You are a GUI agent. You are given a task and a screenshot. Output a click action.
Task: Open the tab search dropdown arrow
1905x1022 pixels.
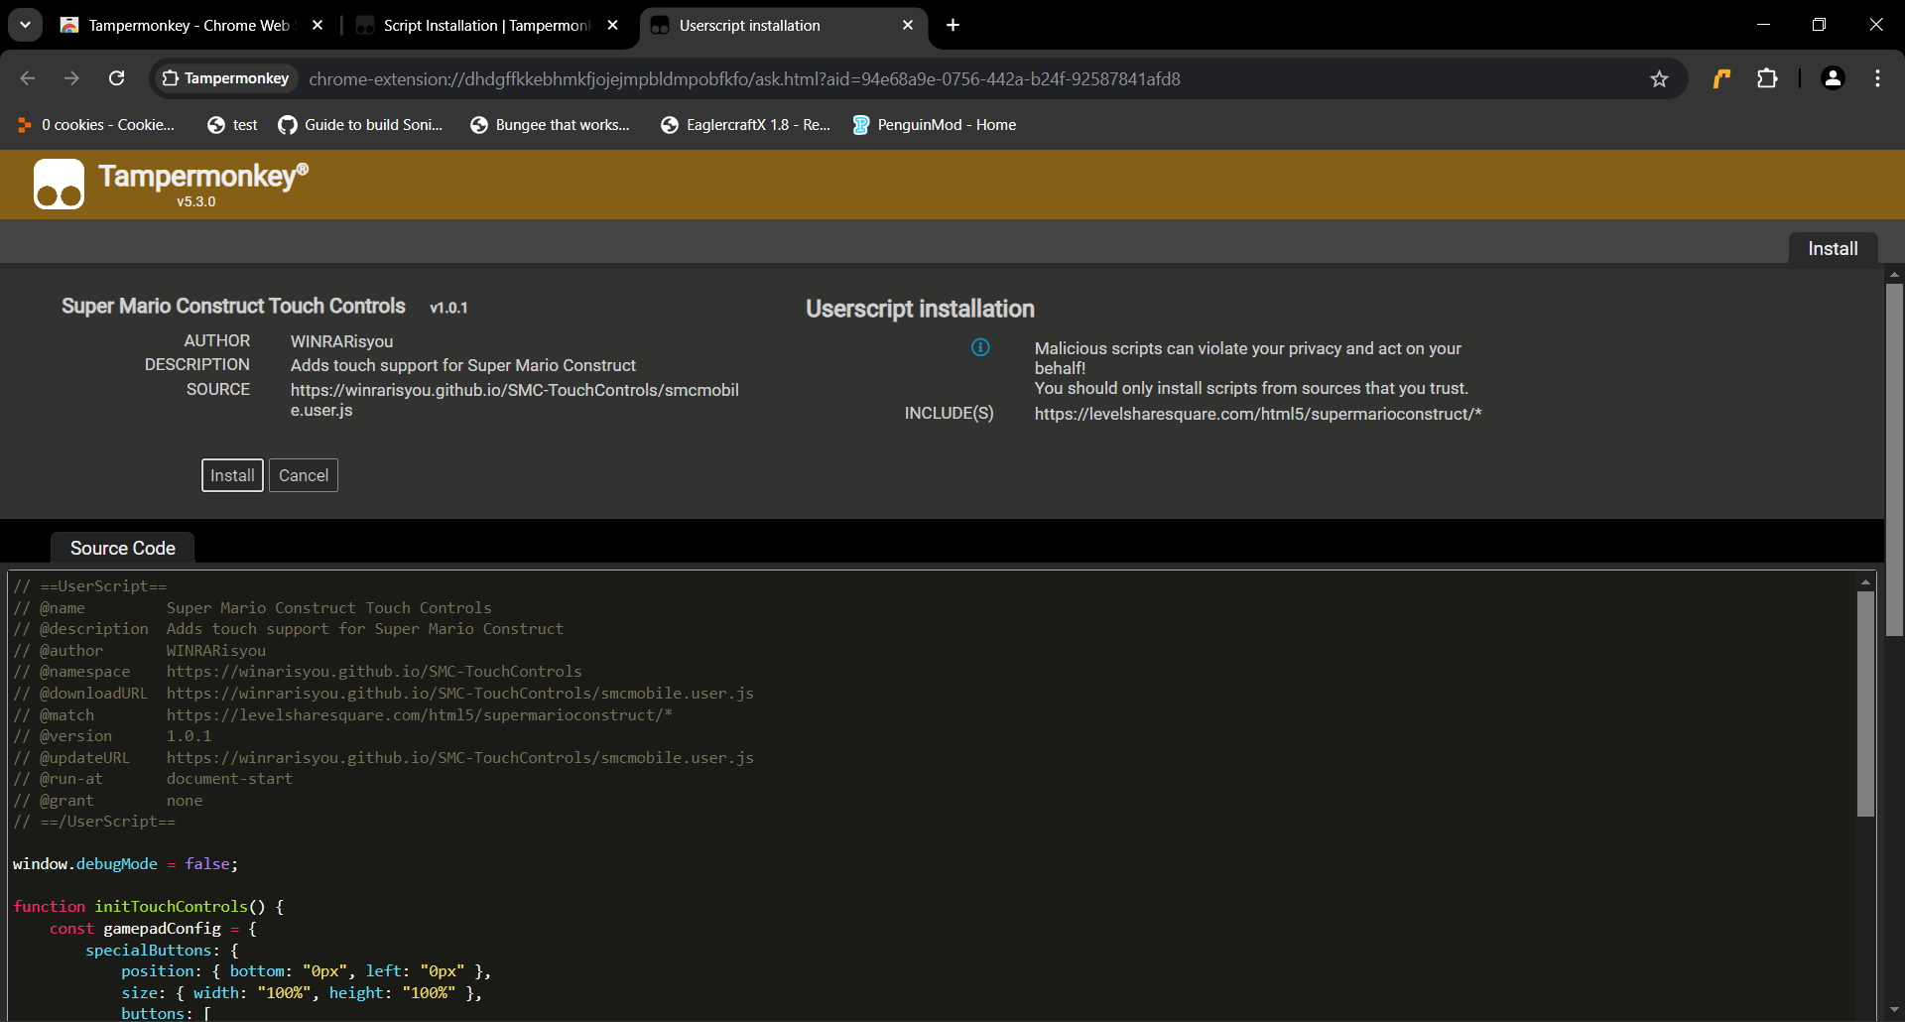tap(25, 25)
